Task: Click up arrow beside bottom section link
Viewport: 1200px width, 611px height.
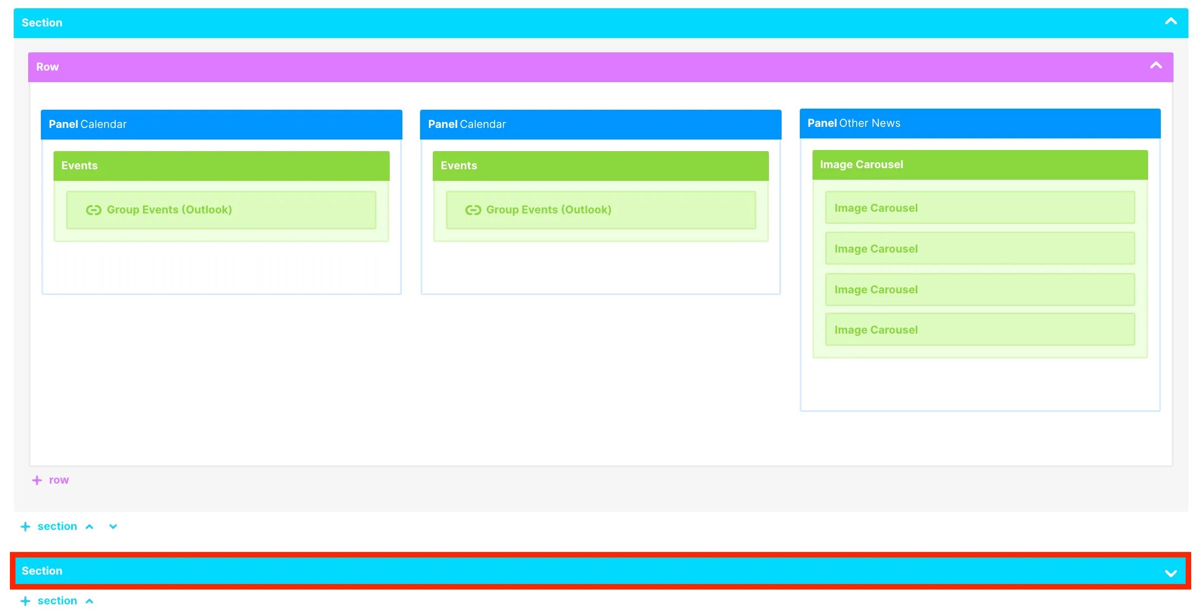Action: click(x=89, y=601)
